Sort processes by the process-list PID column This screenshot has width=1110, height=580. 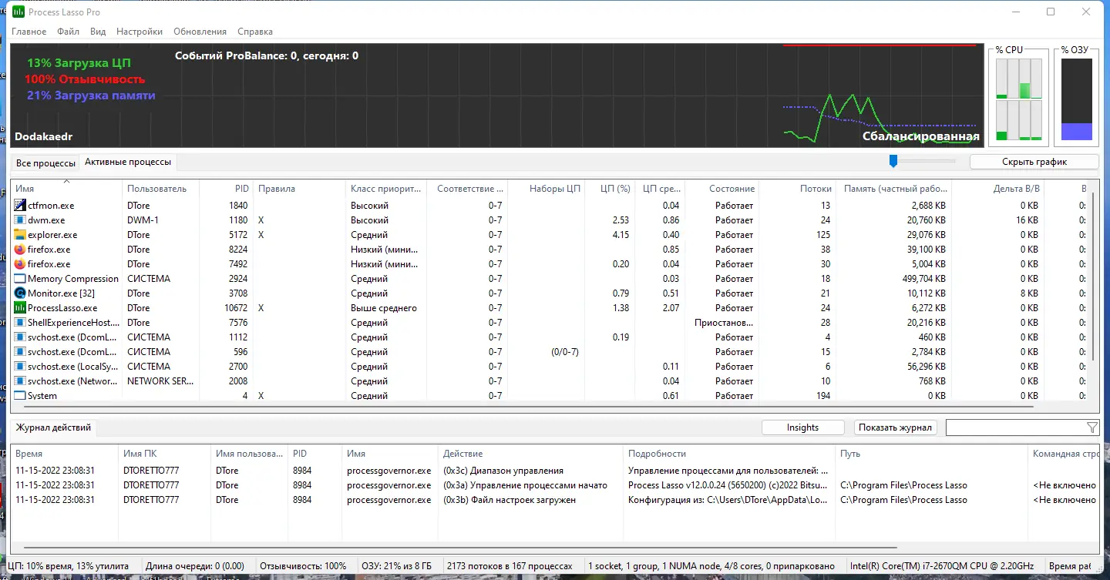[226, 189]
